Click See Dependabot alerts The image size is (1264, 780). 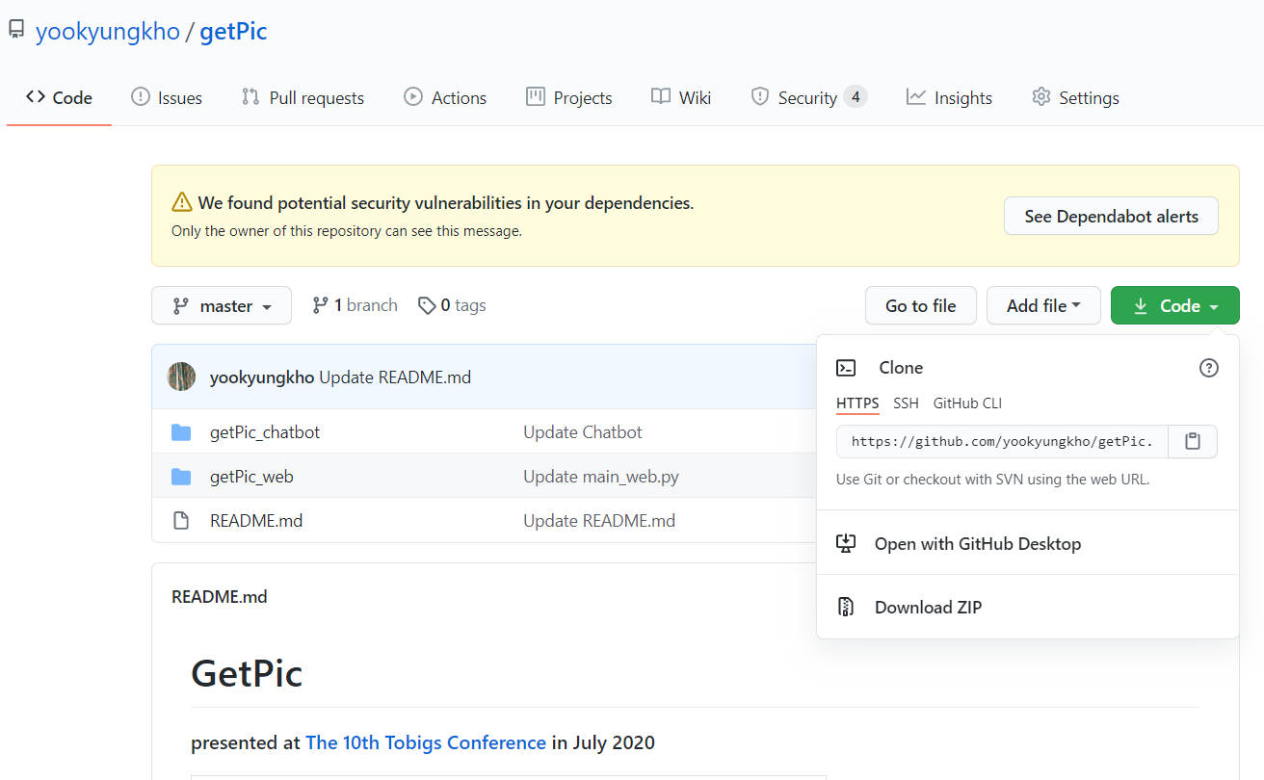(x=1110, y=216)
